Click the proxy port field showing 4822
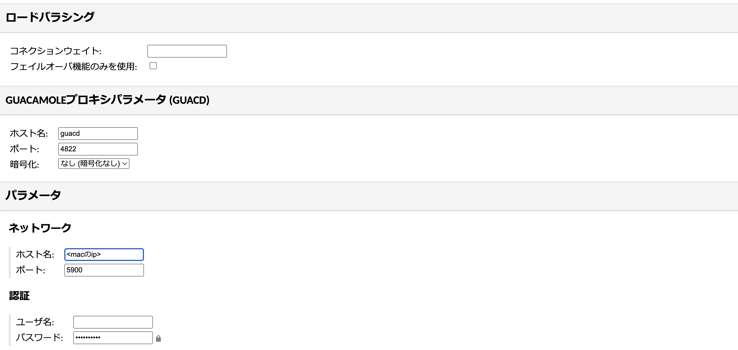738x350 pixels. pyautogui.click(x=98, y=149)
